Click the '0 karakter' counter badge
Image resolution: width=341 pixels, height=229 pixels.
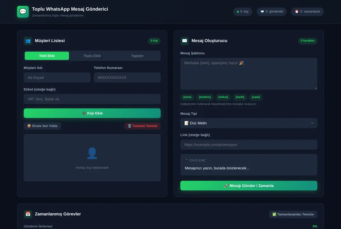pyautogui.click(x=307, y=41)
